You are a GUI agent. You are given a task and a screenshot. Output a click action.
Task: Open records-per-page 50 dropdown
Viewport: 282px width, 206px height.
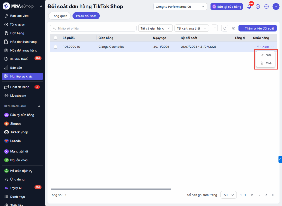pos(228,195)
